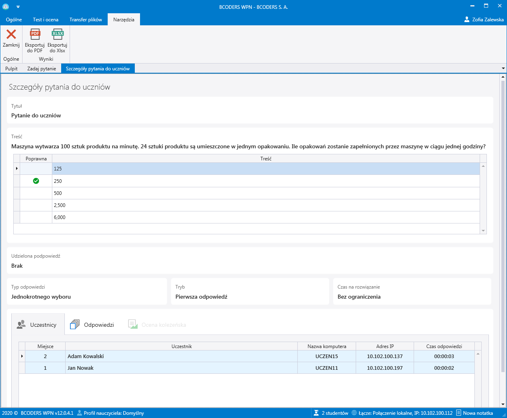The width and height of the screenshot is (507, 418).
Task: Click IP address 10.102.100.197
Action: (x=385, y=368)
